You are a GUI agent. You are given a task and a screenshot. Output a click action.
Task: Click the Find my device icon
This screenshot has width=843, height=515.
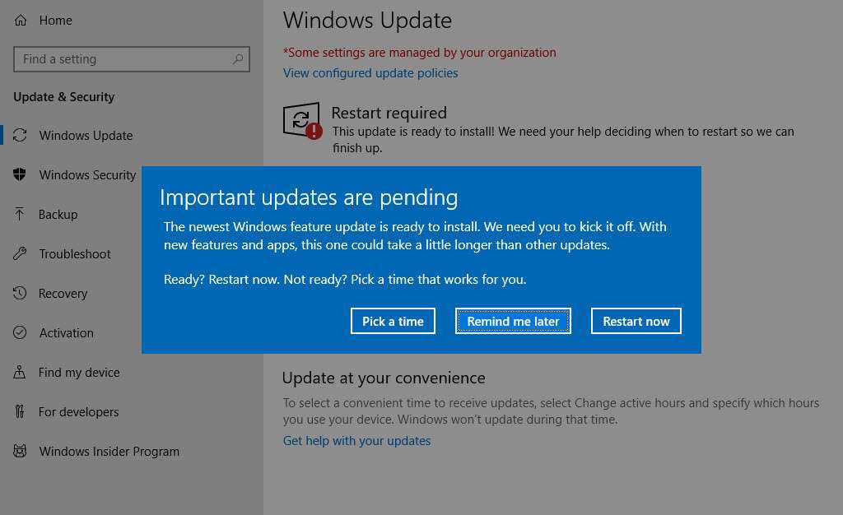(x=20, y=372)
